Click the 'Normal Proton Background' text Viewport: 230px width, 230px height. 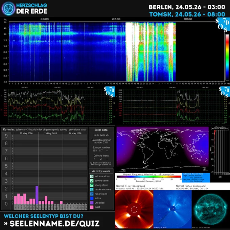pos(191,186)
